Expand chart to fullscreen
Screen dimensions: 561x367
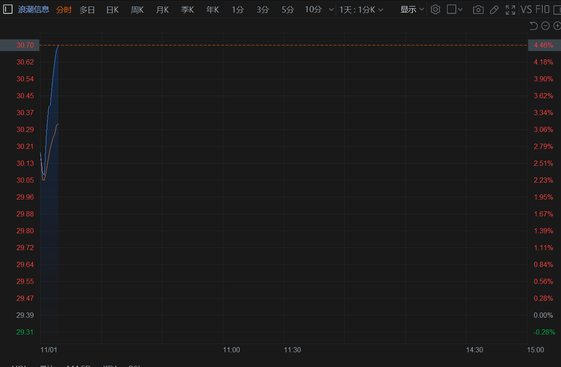pyautogui.click(x=510, y=10)
